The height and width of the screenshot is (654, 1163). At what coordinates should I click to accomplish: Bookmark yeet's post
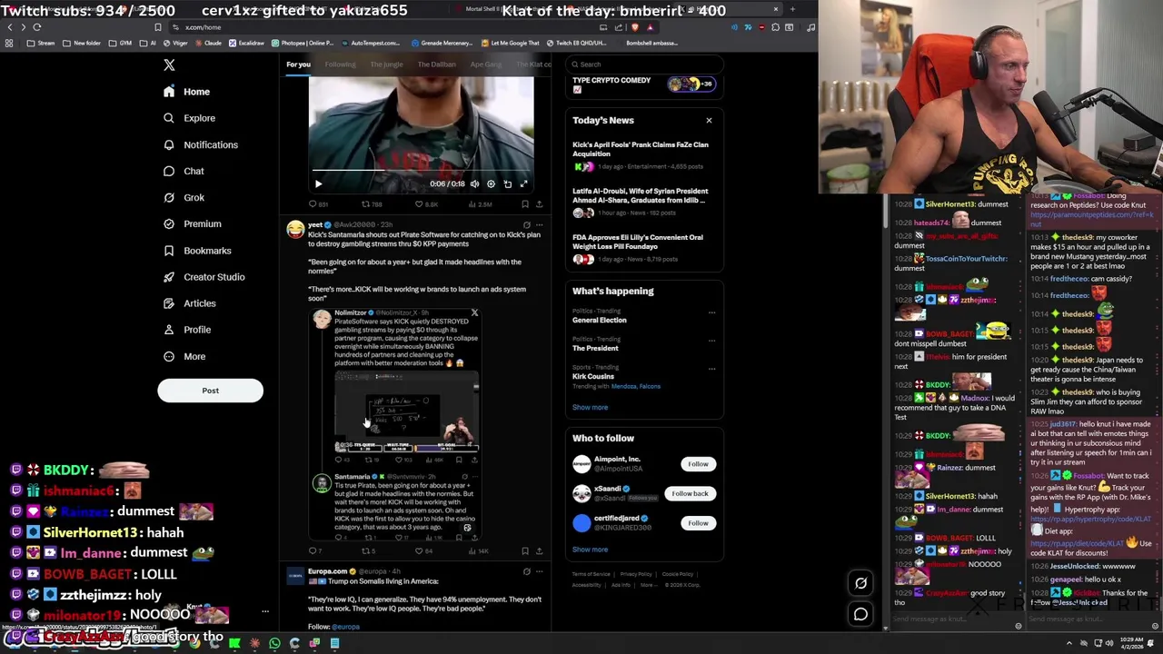pyautogui.click(x=524, y=550)
